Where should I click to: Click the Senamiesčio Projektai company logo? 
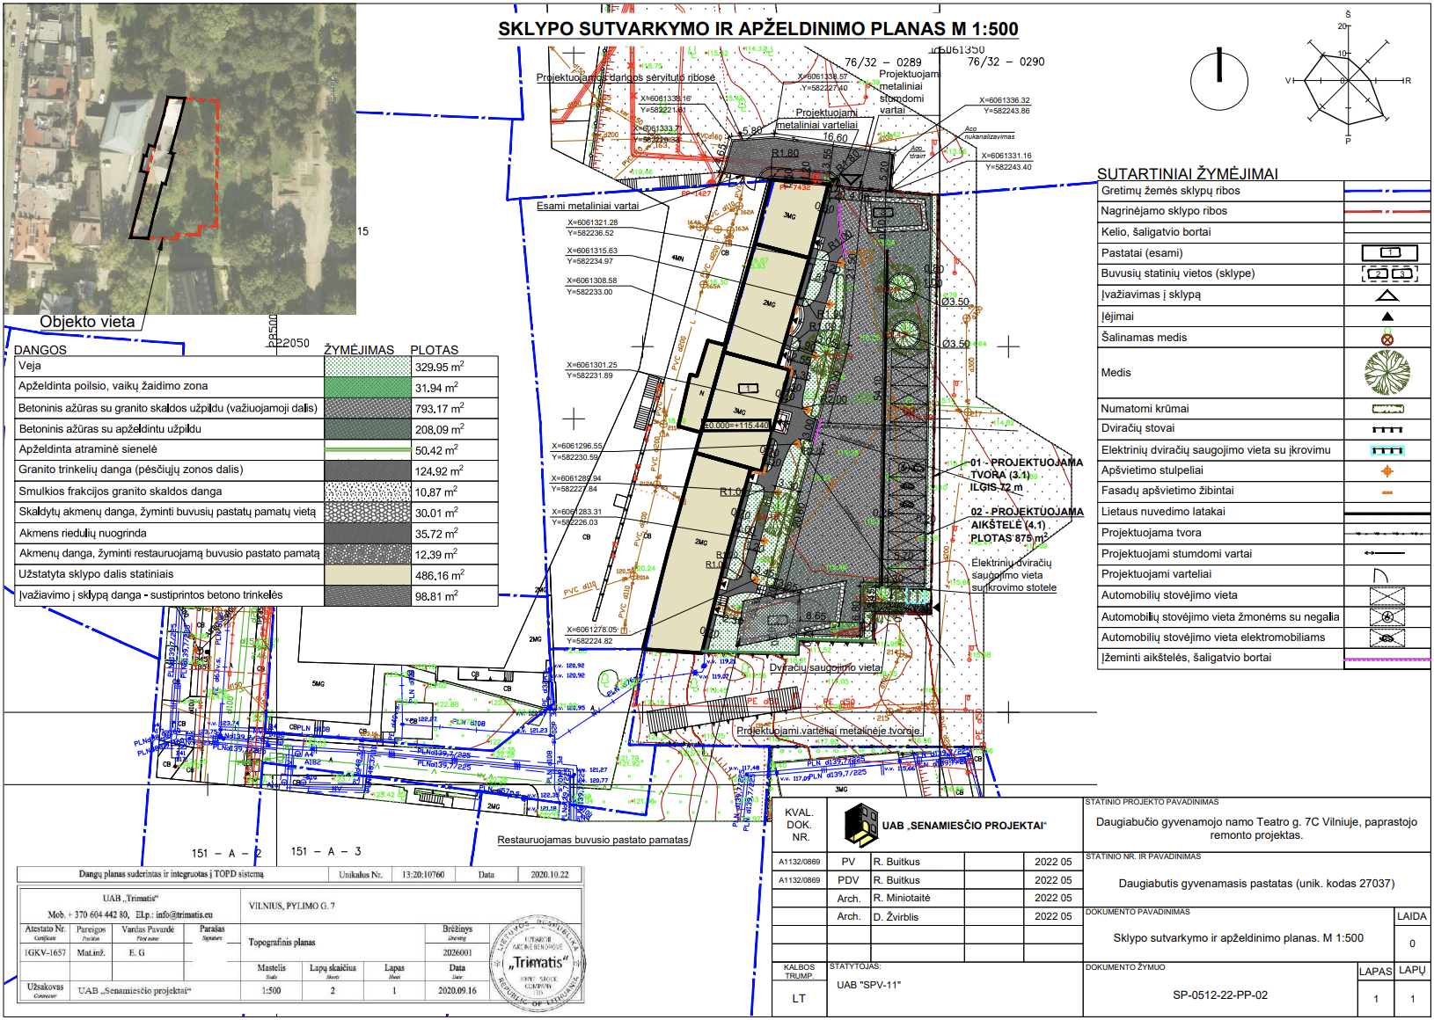point(860,825)
